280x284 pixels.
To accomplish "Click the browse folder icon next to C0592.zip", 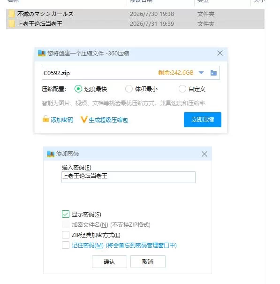I will pos(213,73).
